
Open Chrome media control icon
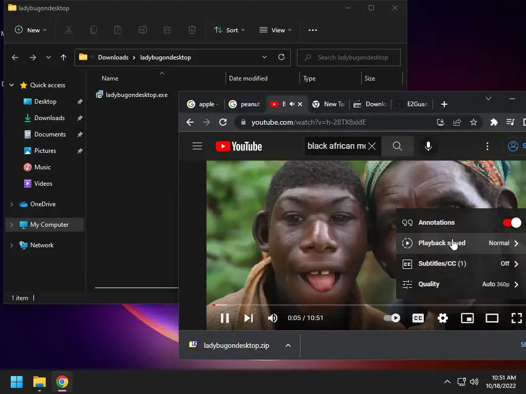click(510, 122)
